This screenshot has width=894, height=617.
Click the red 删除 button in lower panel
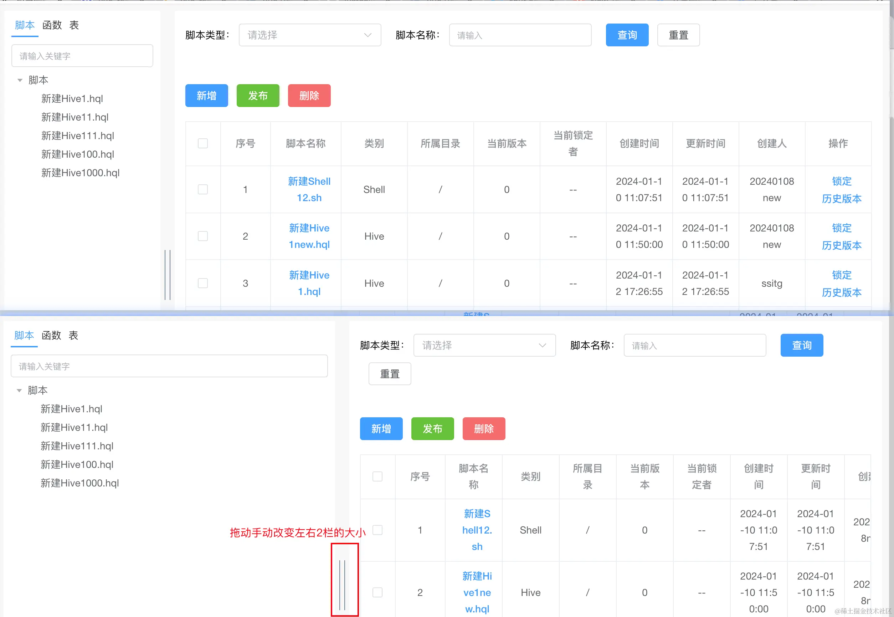click(x=484, y=429)
